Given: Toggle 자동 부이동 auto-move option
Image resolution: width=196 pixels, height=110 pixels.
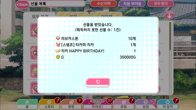Looking at the screenshot, I should [x=132, y=4].
